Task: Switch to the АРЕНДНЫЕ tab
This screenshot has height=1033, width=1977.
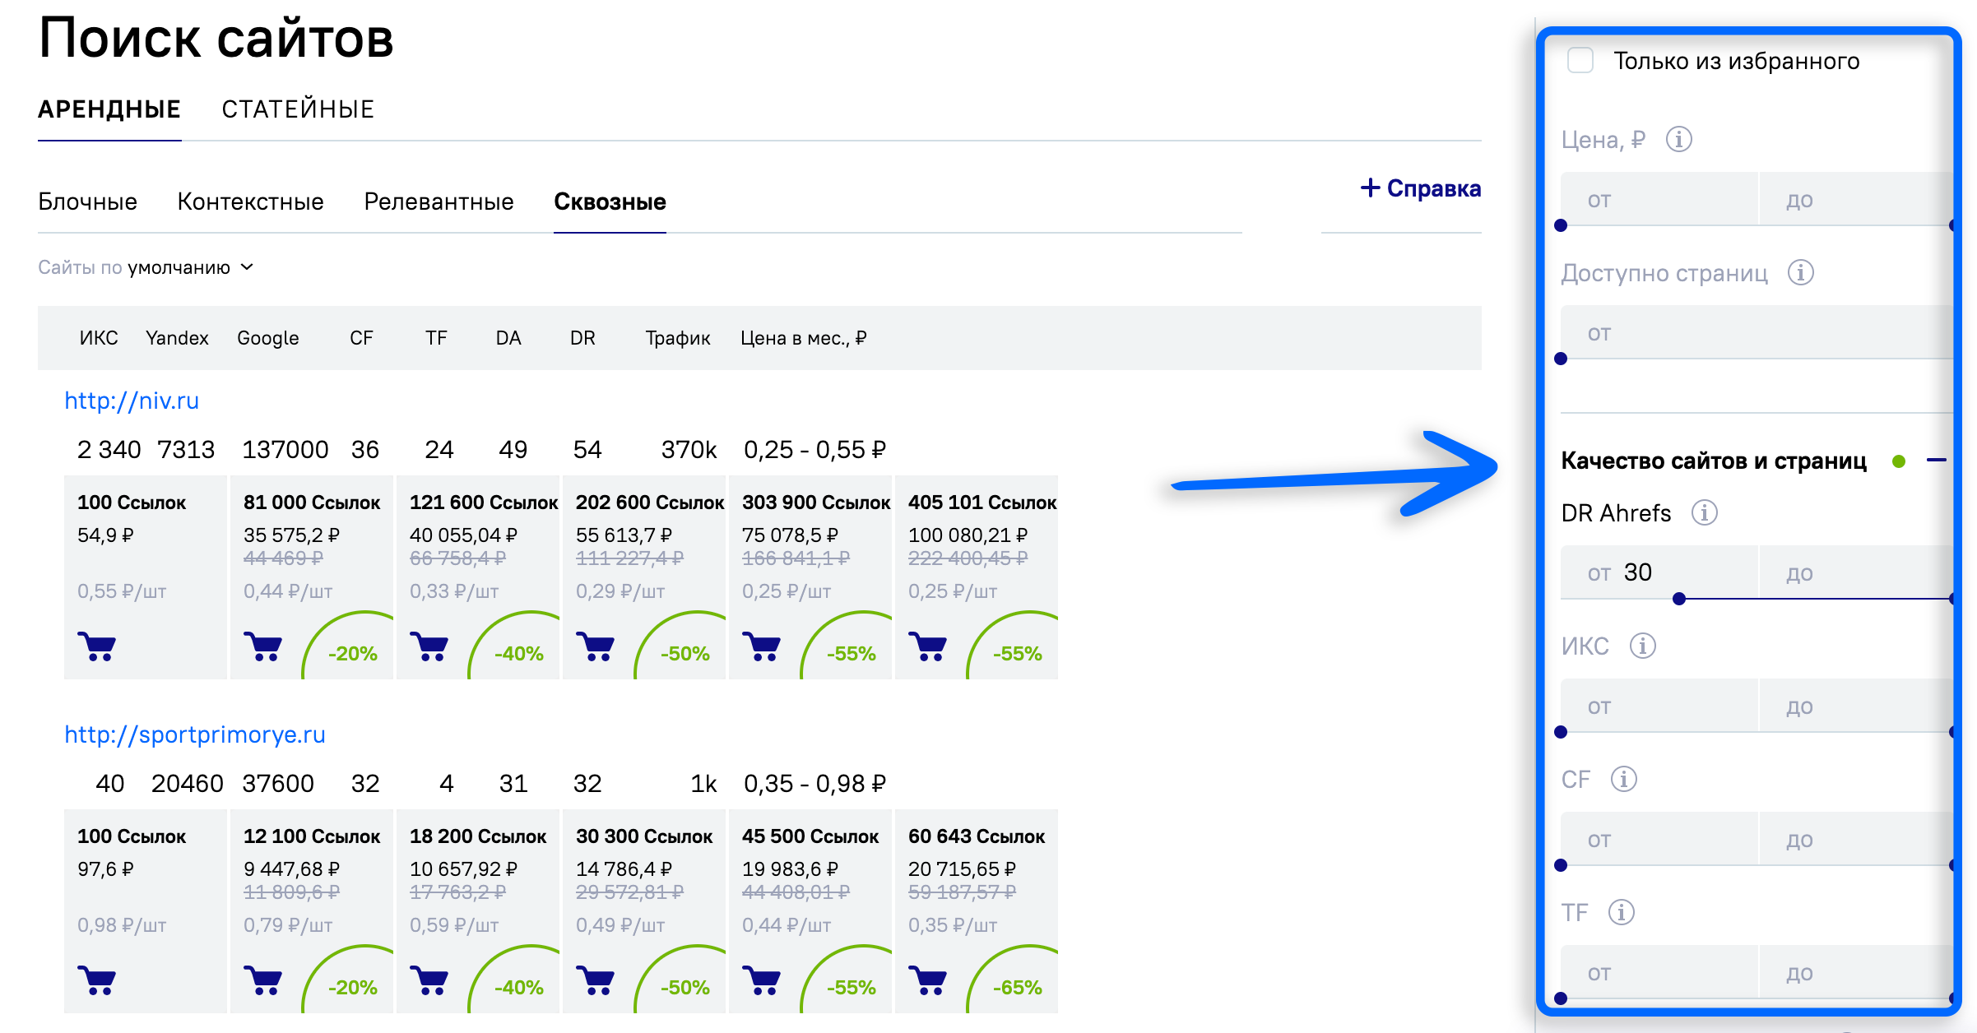Action: pos(109,109)
